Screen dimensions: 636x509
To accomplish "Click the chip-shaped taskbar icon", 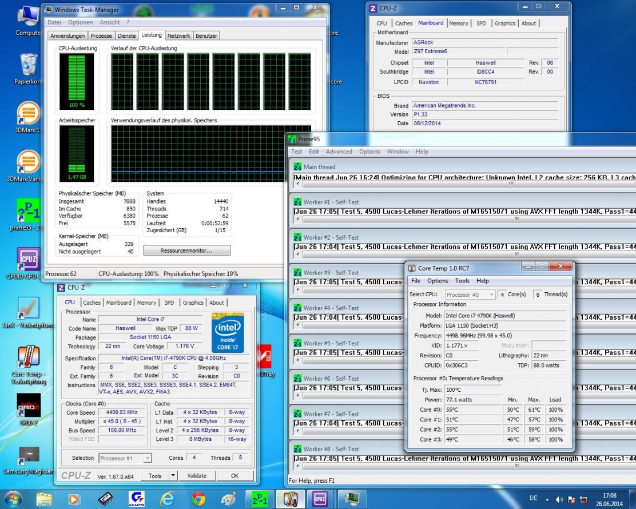I will (x=105, y=499).
